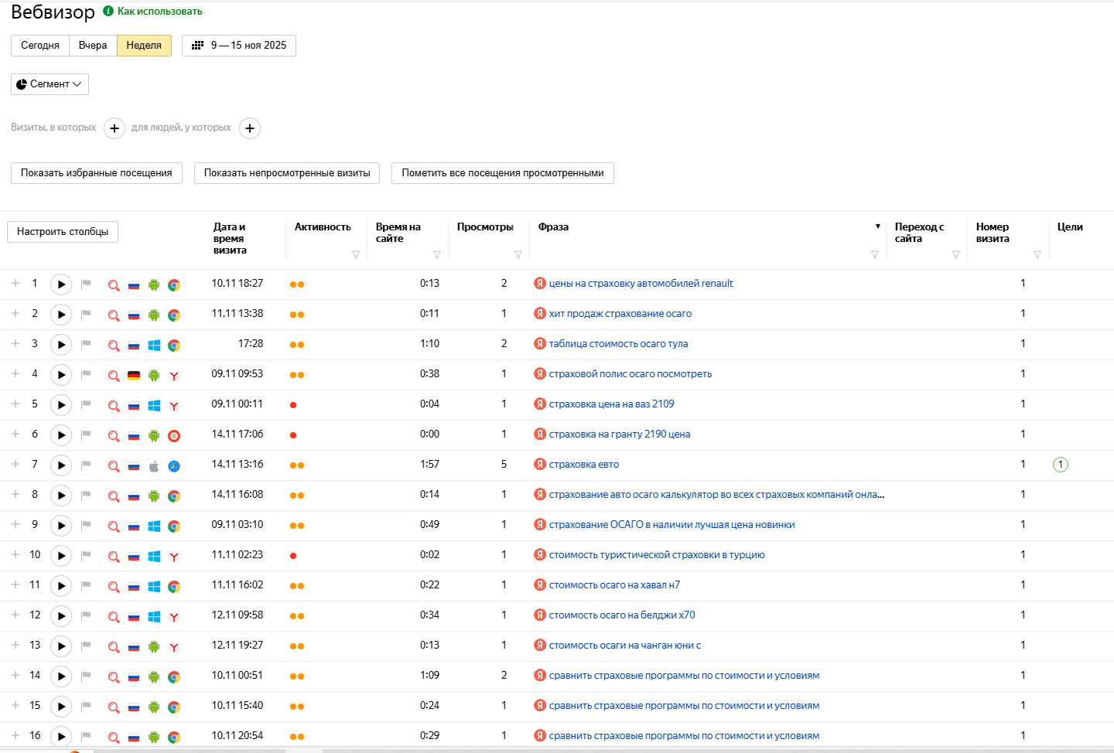Switch to the Сегодня period tab

(x=40, y=46)
